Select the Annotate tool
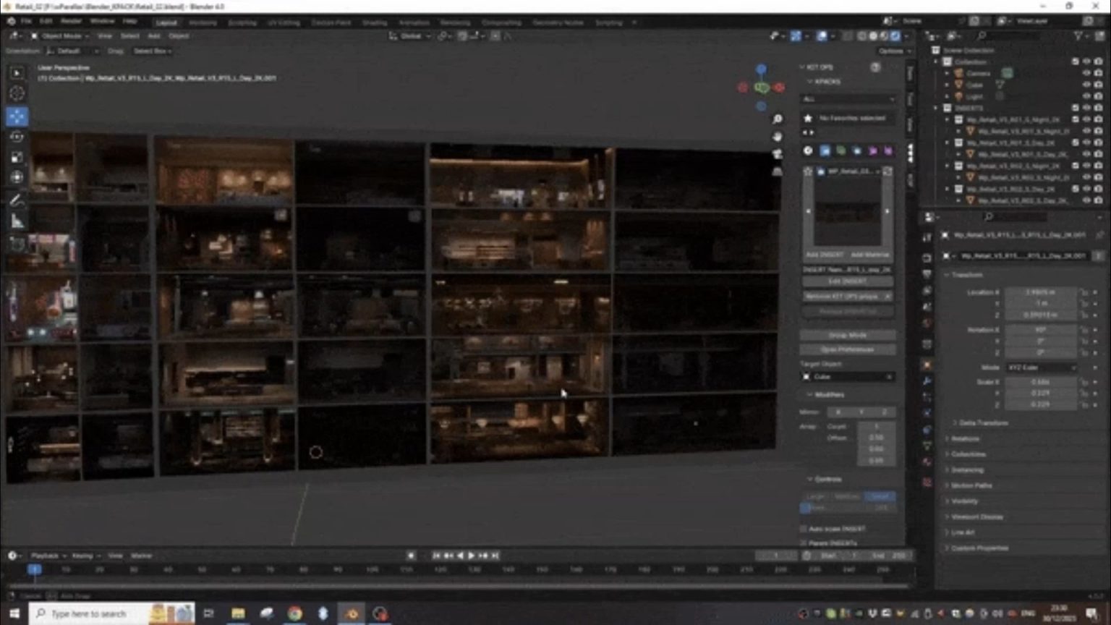 click(17, 201)
